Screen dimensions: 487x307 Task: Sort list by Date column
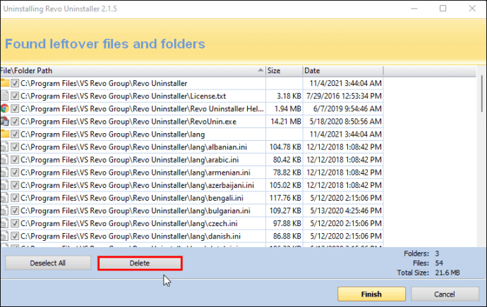[343, 70]
